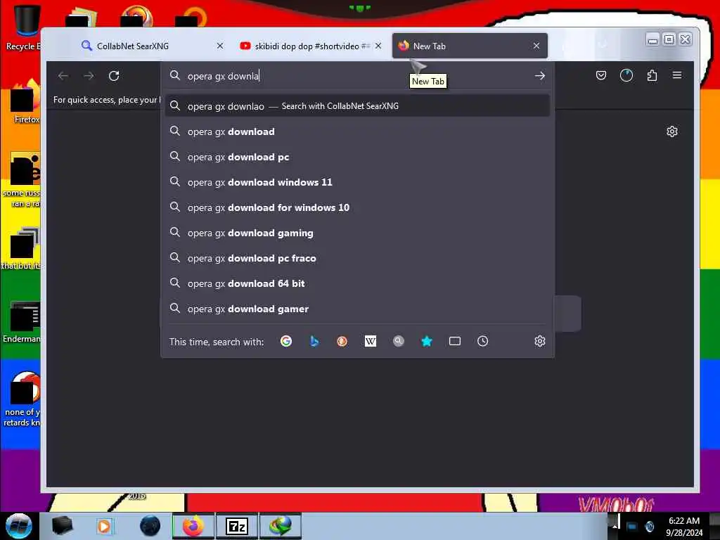
Task: Pick suggestion 'opera gx download windows 11'
Action: (357, 182)
